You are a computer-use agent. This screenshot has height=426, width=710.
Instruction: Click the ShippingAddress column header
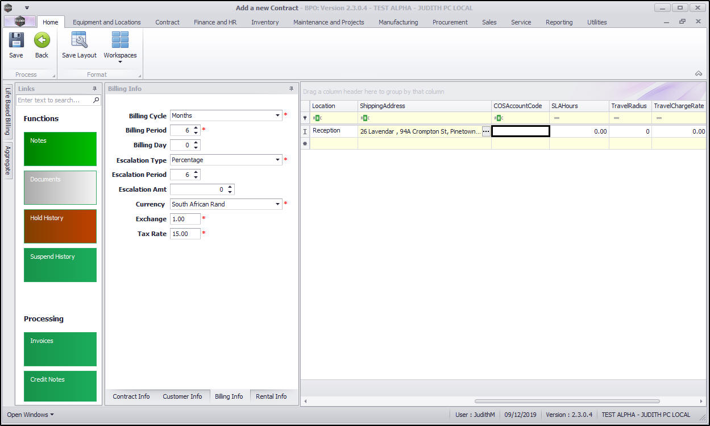[x=425, y=106]
